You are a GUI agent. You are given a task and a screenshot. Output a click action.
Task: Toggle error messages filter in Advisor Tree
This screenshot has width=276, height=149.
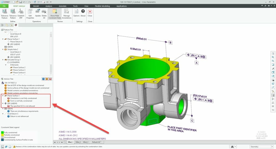pos(50,79)
